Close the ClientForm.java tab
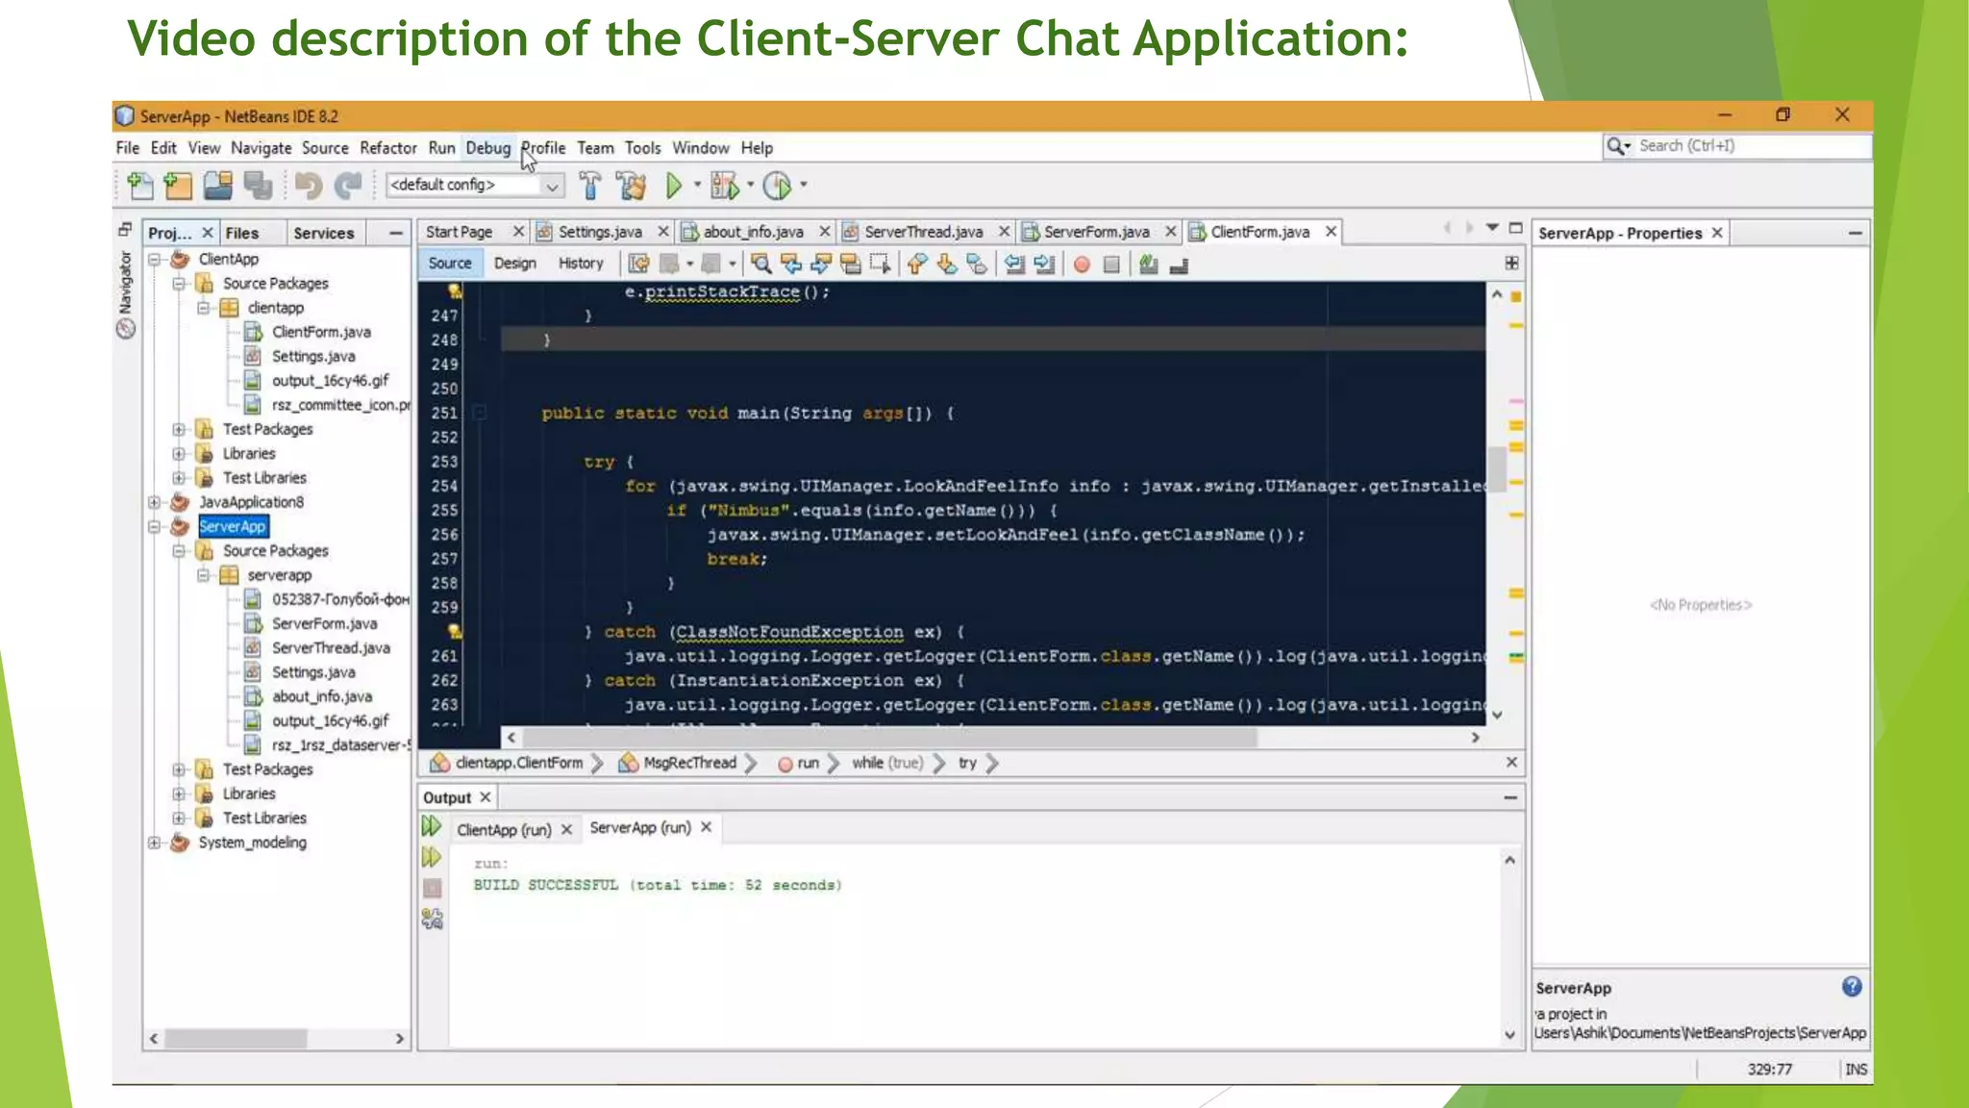 1331,232
